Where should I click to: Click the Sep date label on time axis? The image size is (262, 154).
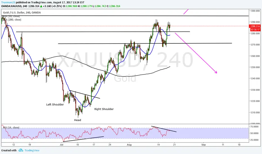tap(204, 145)
